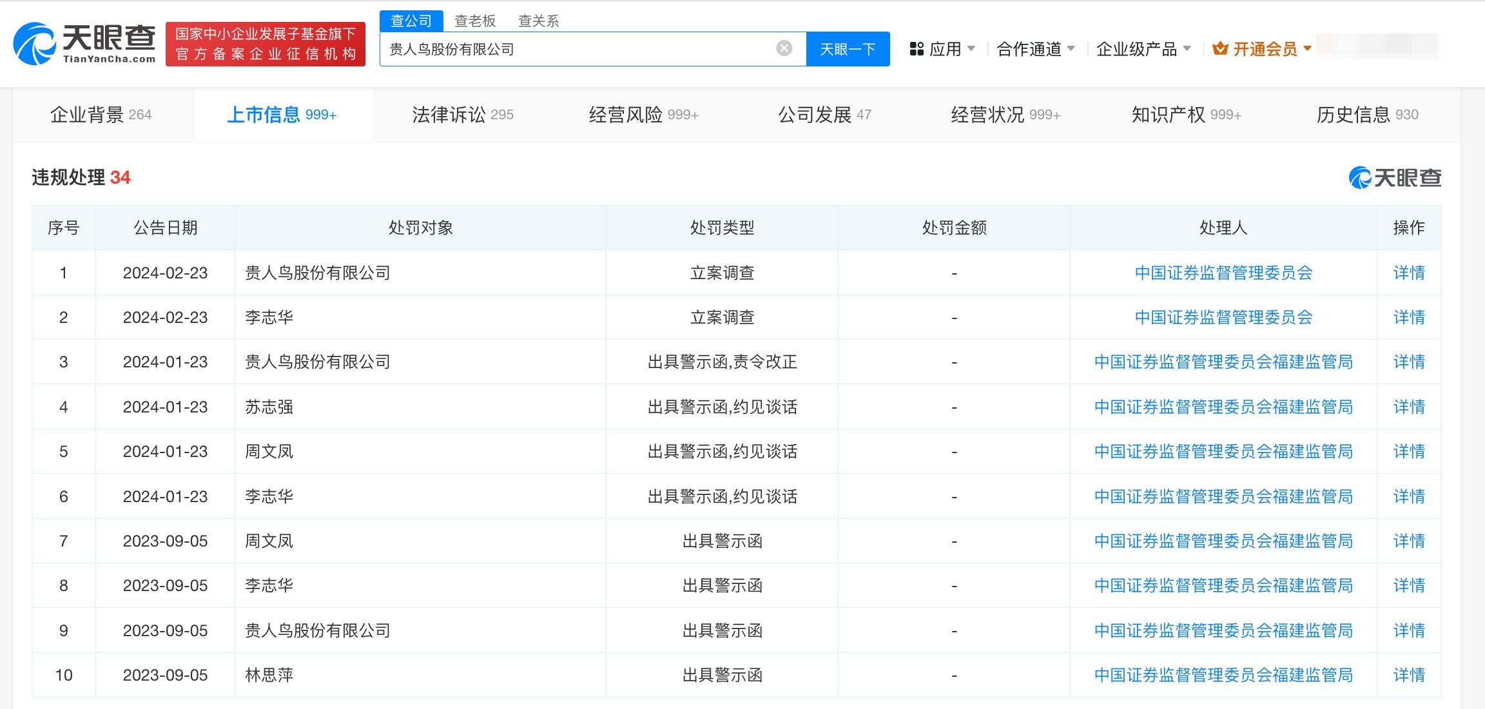Open 福建监管局 link in row 6
Screen dimensions: 1485x709
pos(1223,496)
